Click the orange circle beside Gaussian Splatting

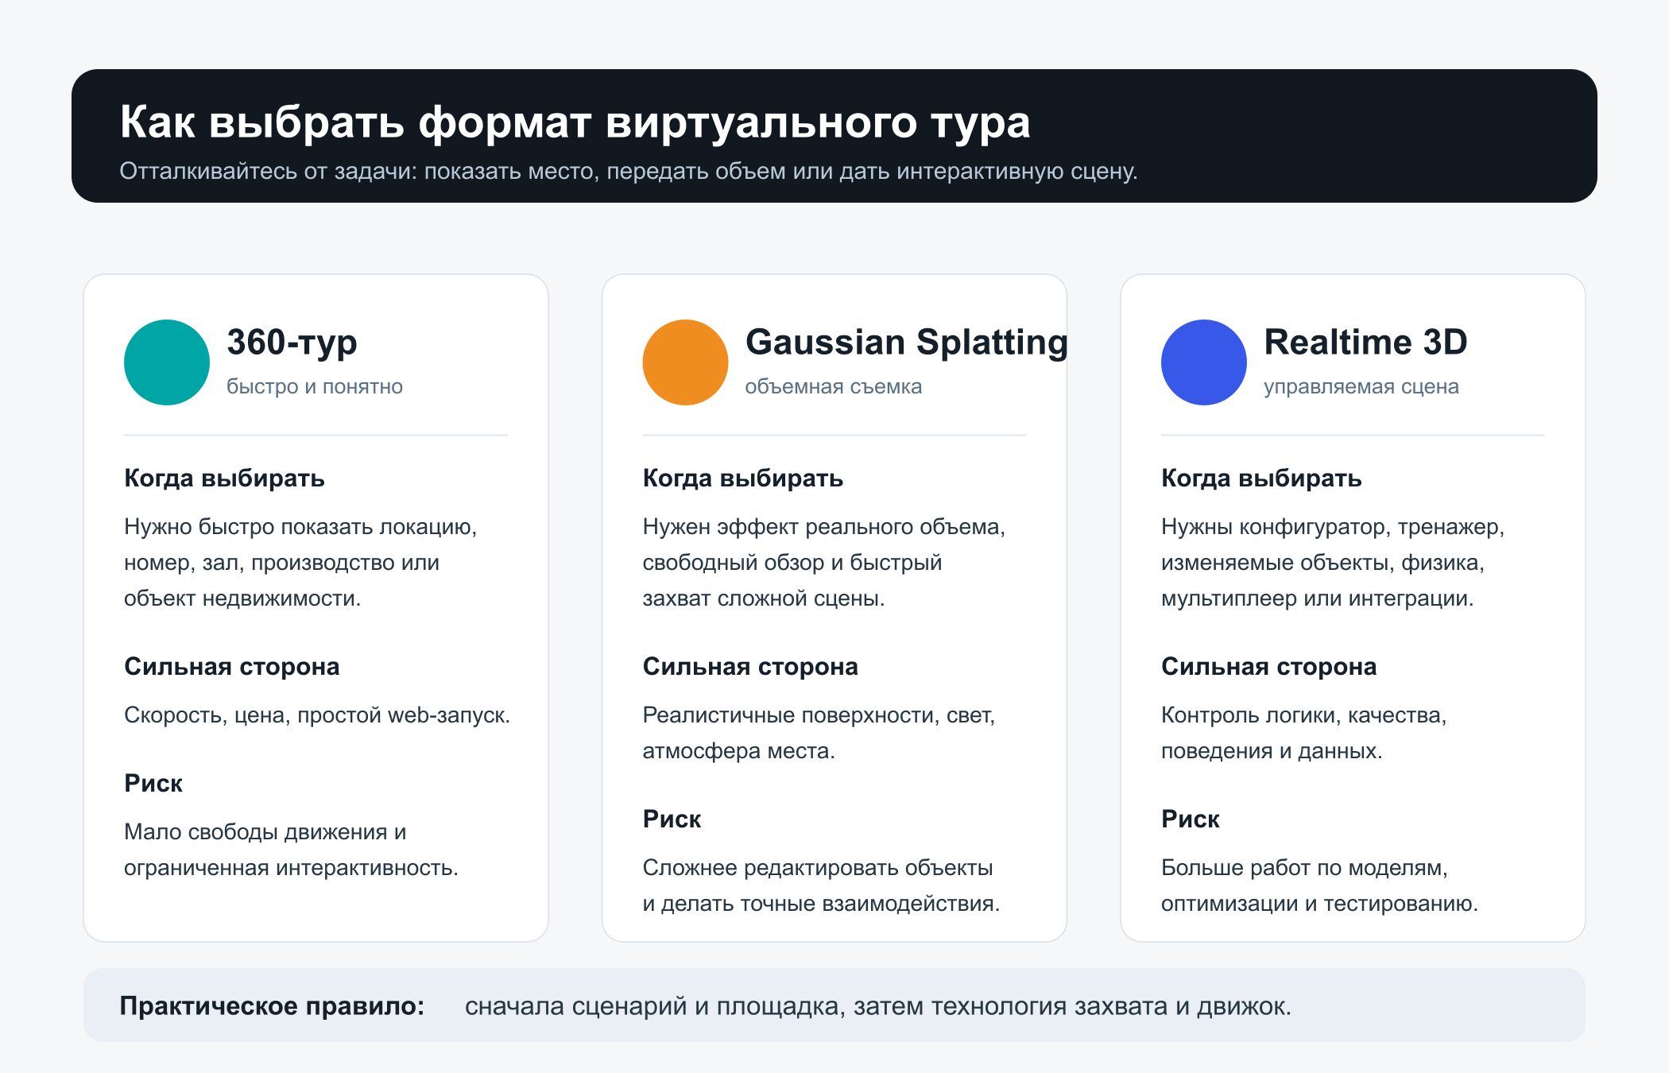point(685,362)
